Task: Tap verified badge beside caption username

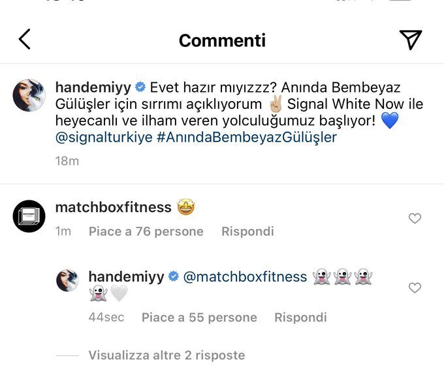Action: 140,87
